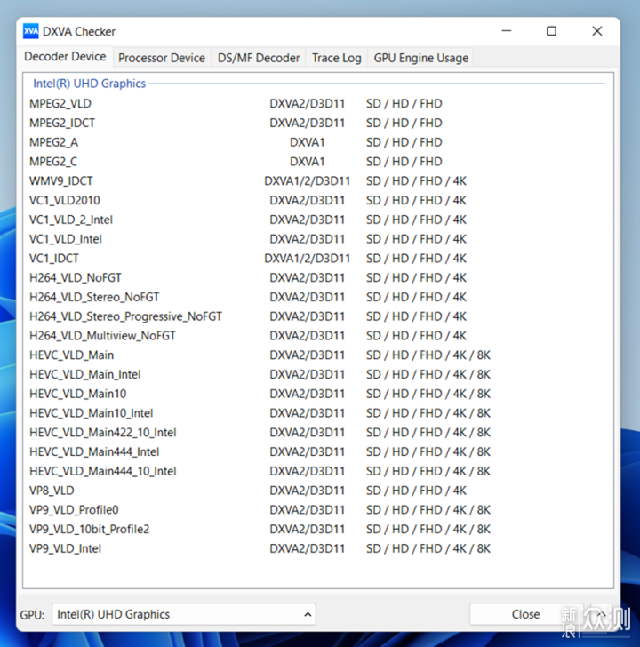Open the DS/MF Decoder tab

(259, 58)
